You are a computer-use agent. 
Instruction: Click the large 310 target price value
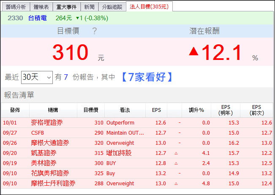pyautogui.click(x=70, y=52)
